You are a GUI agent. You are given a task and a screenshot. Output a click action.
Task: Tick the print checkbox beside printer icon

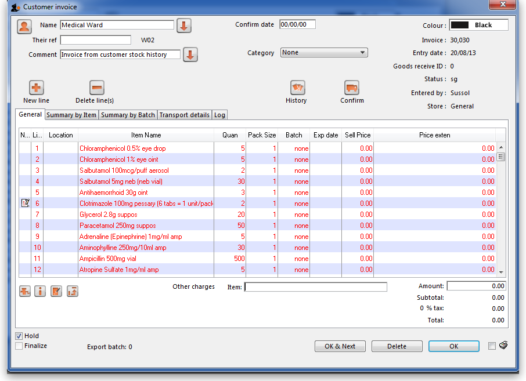(x=492, y=346)
